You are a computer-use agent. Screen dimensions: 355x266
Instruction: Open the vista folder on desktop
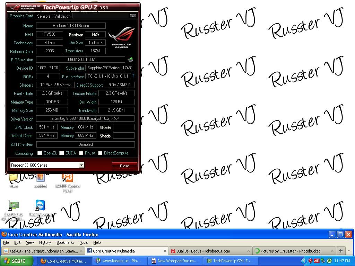pos(14,181)
